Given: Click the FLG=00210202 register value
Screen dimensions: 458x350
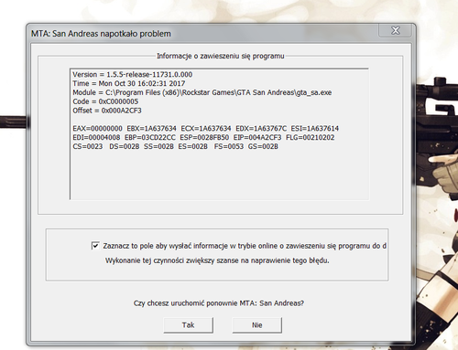Looking at the screenshot, I should (311, 138).
